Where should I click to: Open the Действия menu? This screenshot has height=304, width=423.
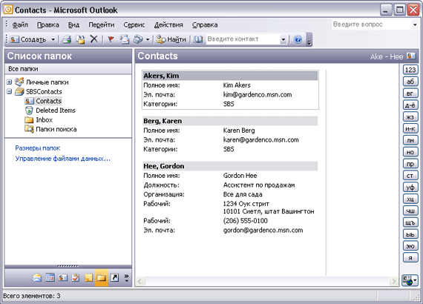point(168,24)
